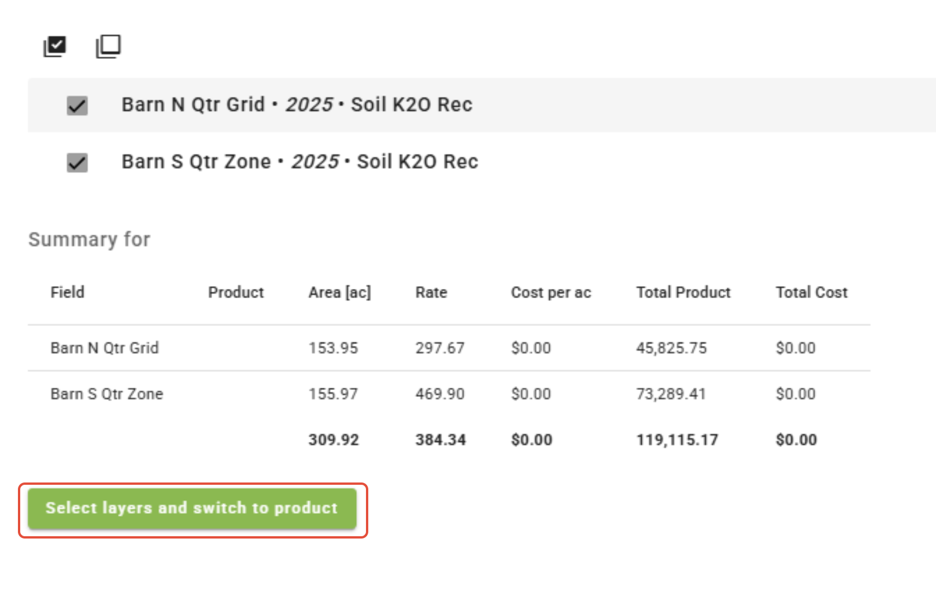
Task: Click the Summary for heading
Action: 90,239
